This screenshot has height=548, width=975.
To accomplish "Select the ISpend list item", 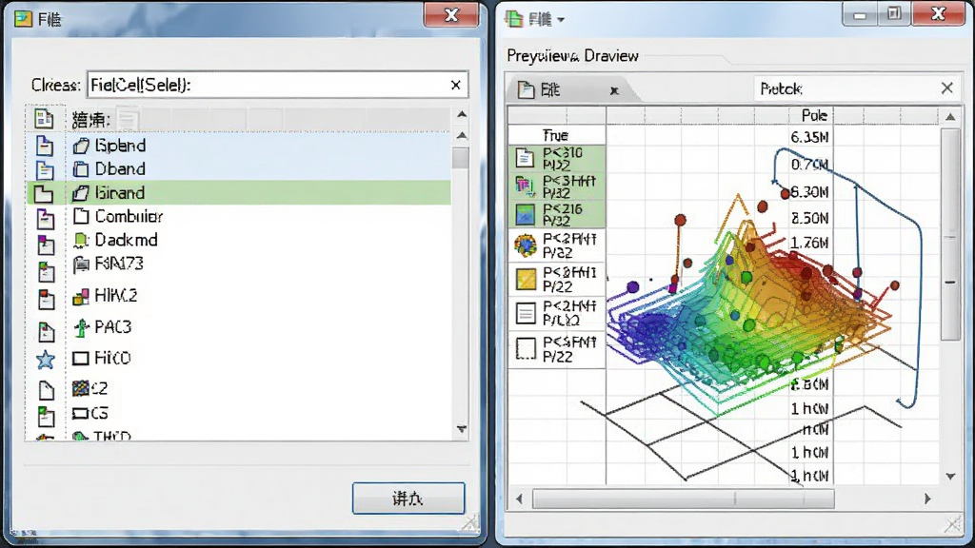I will pyautogui.click(x=258, y=146).
